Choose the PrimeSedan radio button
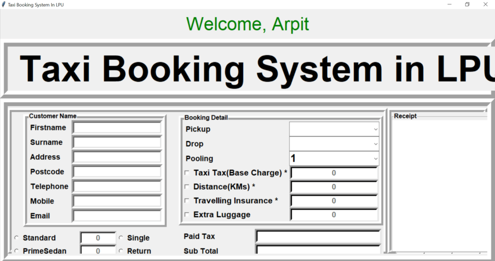Viewport: 495px width, 261px height. (17, 251)
